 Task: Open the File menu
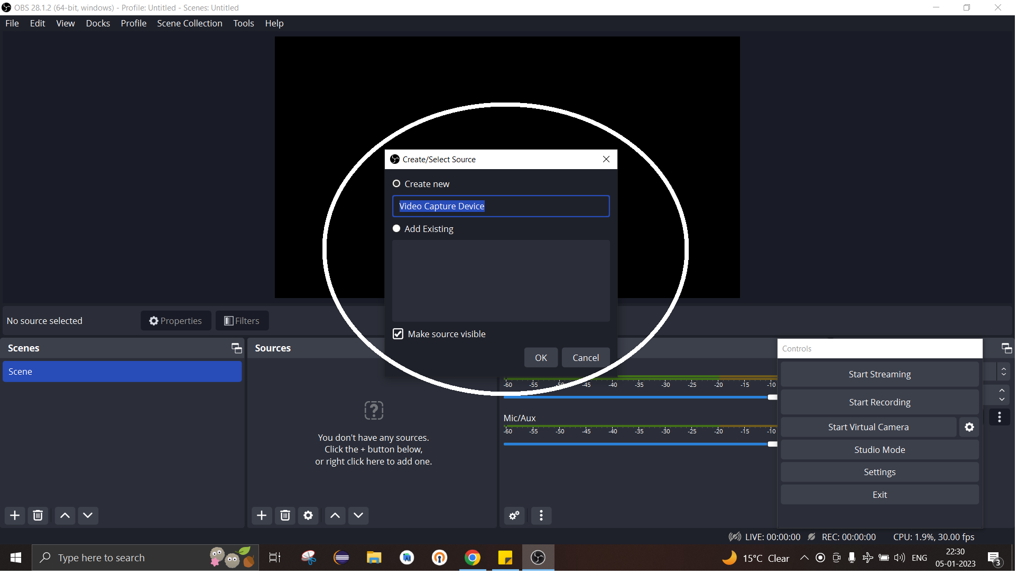click(x=12, y=23)
